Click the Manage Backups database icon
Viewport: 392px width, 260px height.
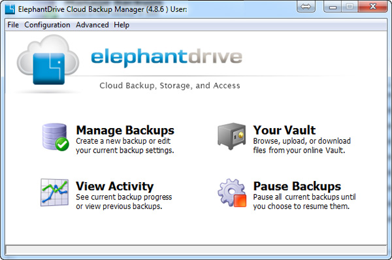[56, 137]
